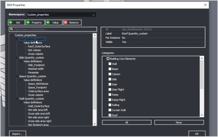Select Slab Quantity_custom set
This screenshot has width=218, height=137.
tap(32, 58)
